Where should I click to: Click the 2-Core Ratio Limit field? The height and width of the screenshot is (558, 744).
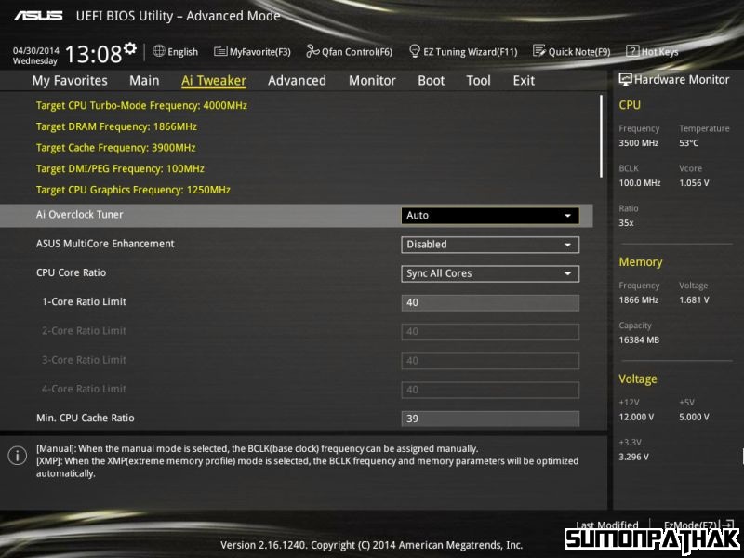(490, 332)
